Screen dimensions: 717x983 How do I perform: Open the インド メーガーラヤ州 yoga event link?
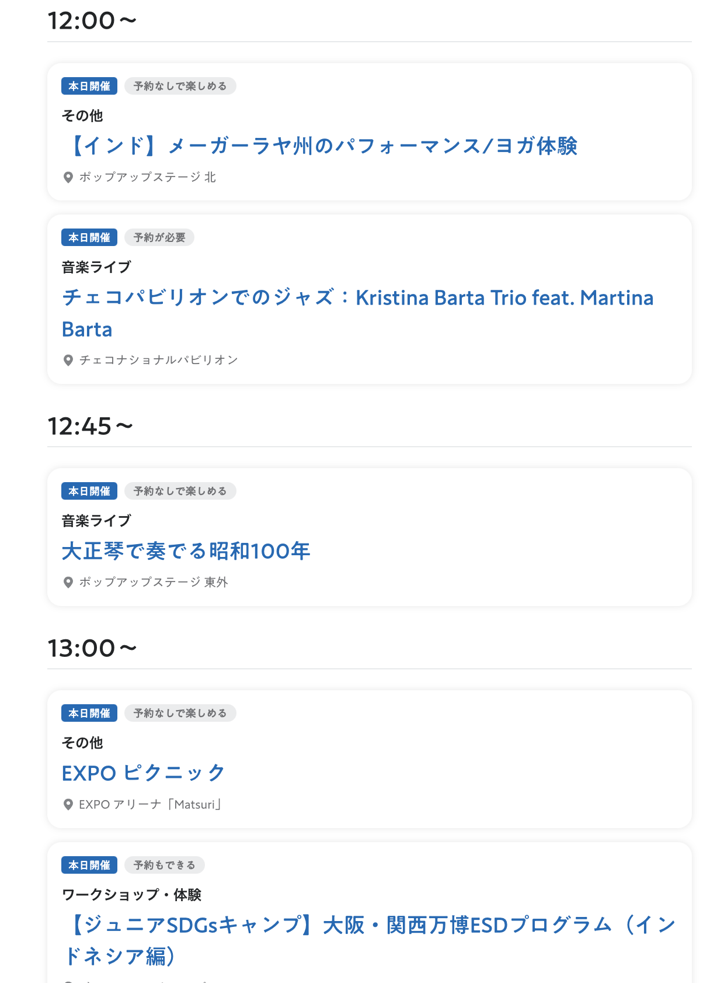[320, 146]
